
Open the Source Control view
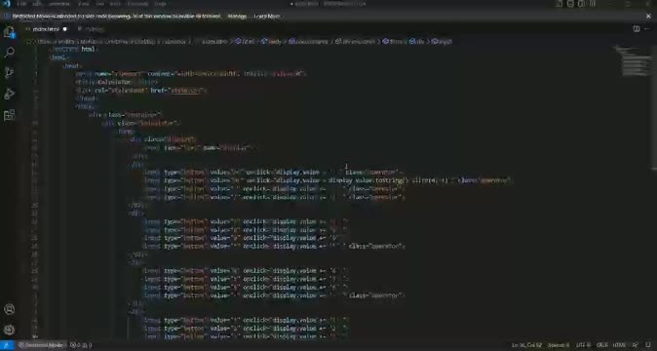point(9,73)
